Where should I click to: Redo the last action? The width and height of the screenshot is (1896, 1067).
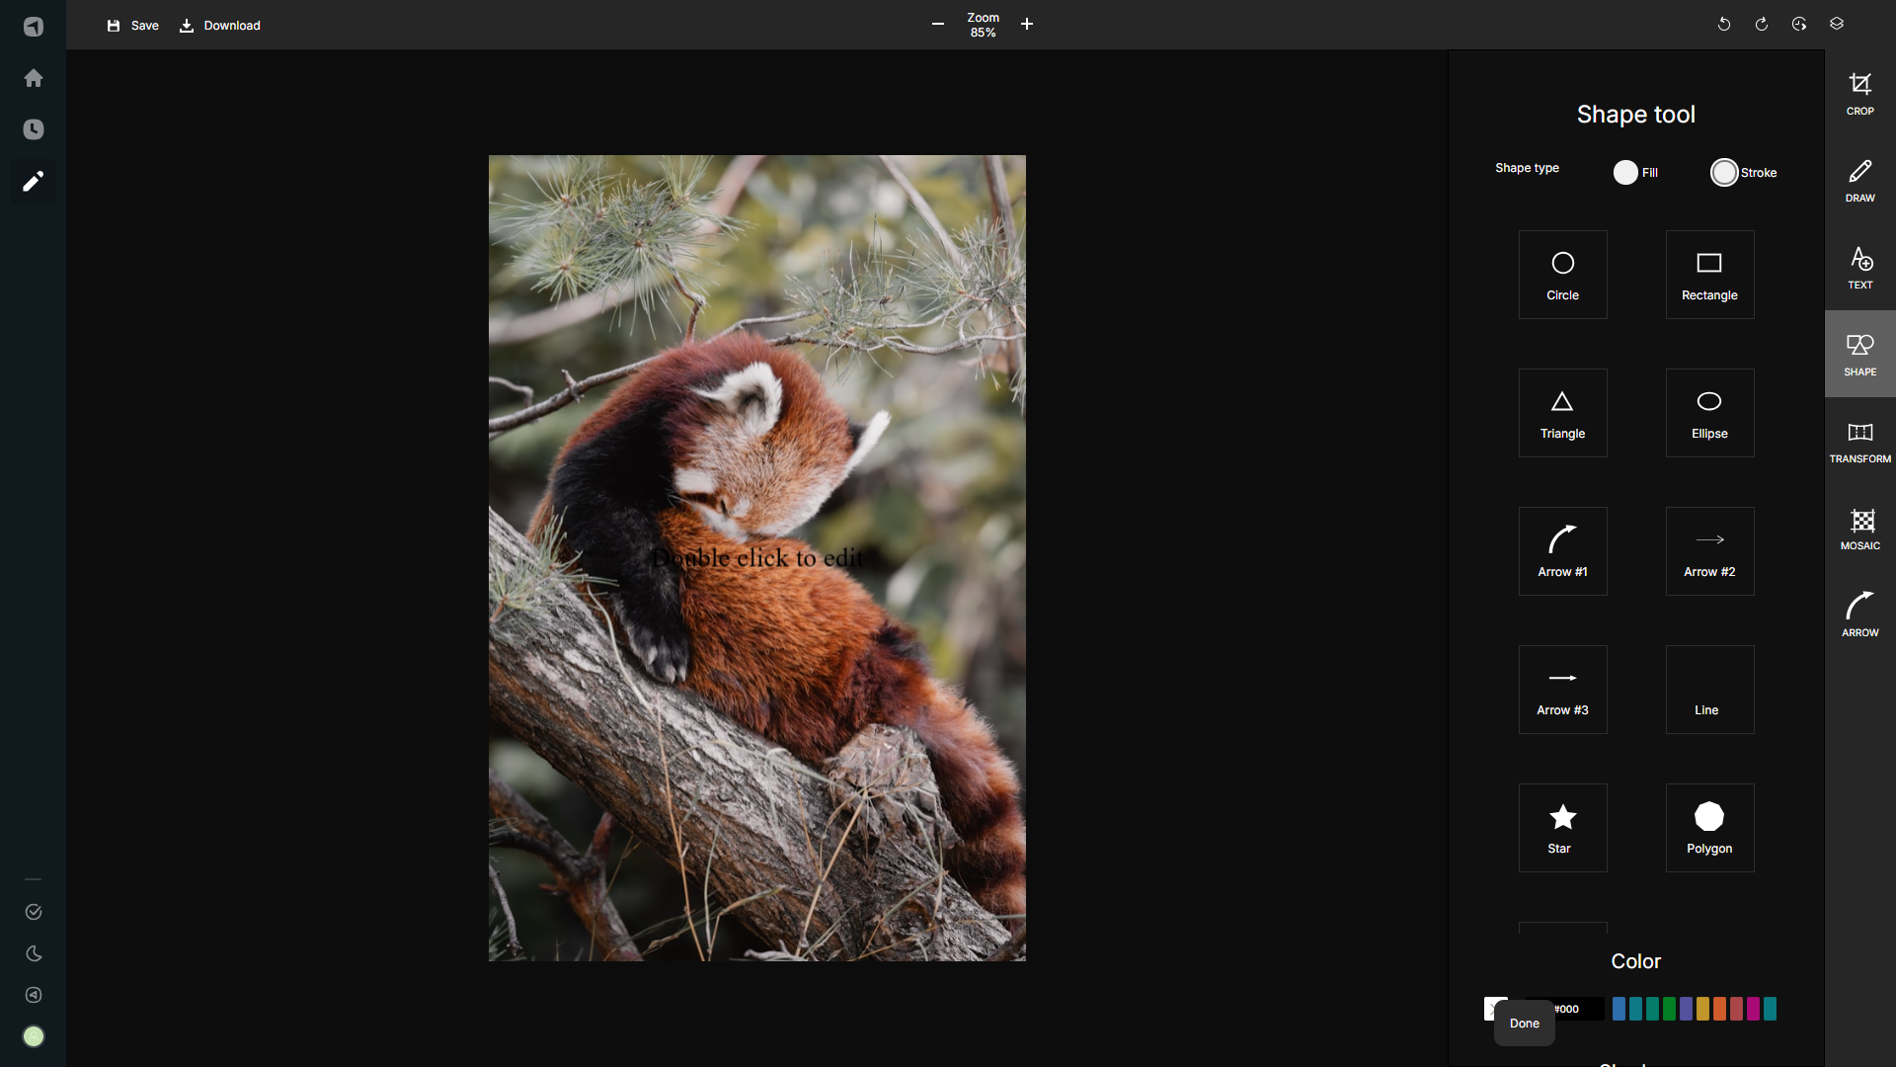tap(1762, 24)
